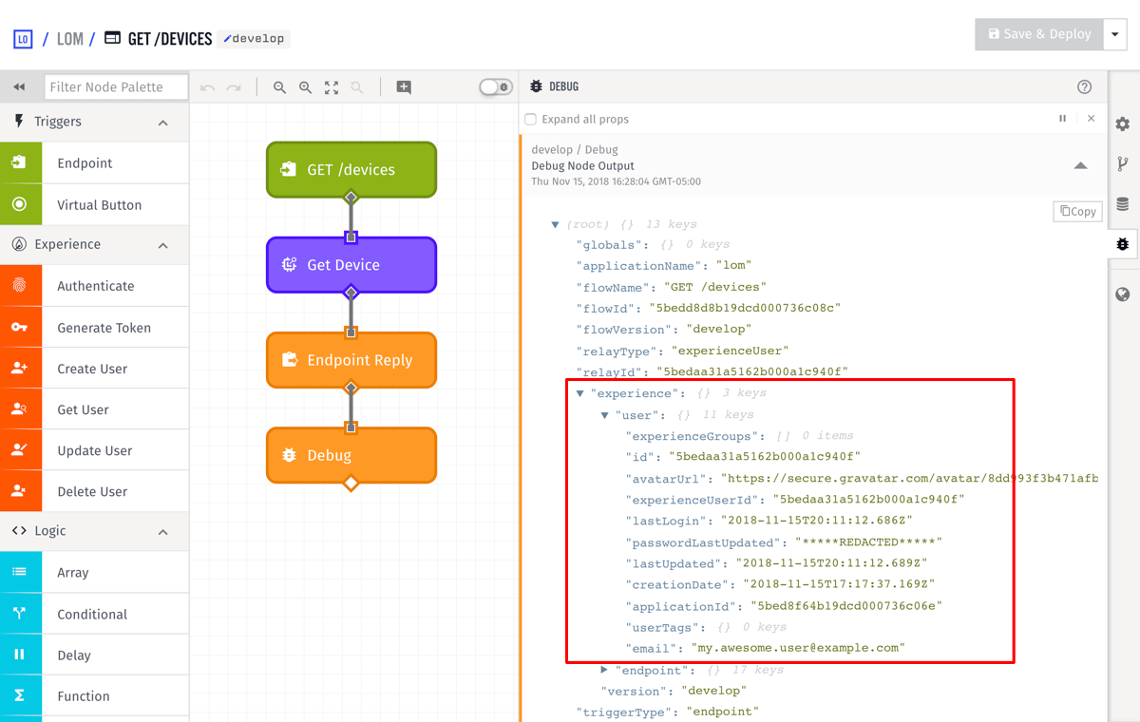Click the redo arrow icon
Image resolution: width=1140 pixels, height=722 pixels.
(x=234, y=87)
